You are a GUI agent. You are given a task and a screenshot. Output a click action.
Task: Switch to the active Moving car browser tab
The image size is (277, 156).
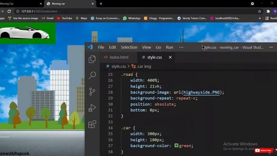coord(71,4)
